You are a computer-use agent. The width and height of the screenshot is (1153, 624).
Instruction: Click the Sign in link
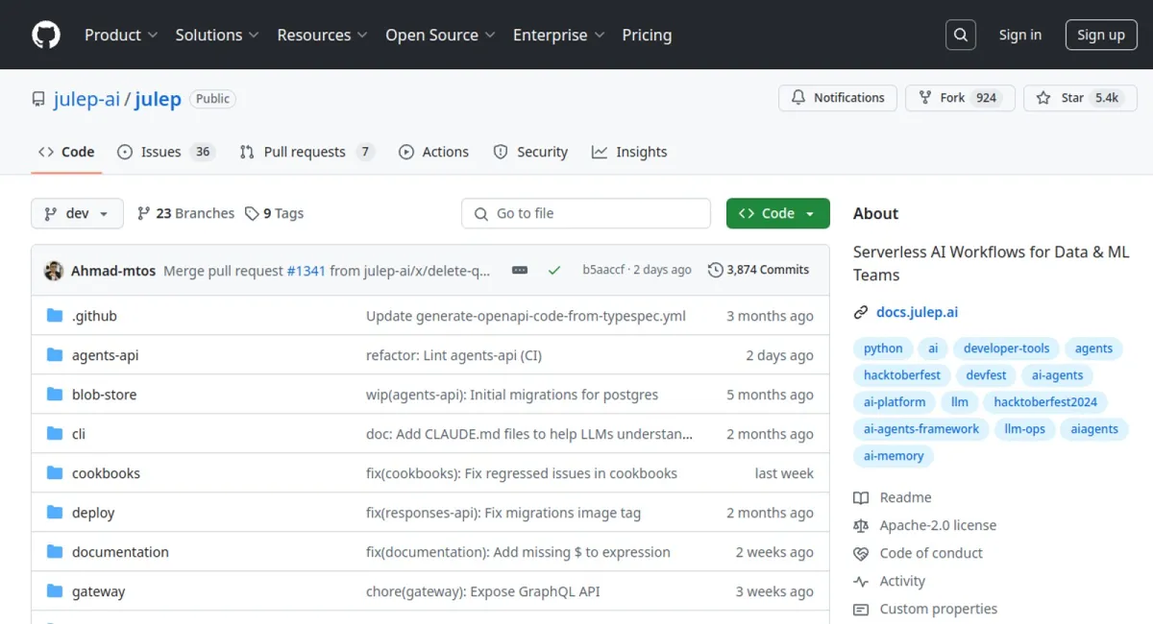(1020, 35)
